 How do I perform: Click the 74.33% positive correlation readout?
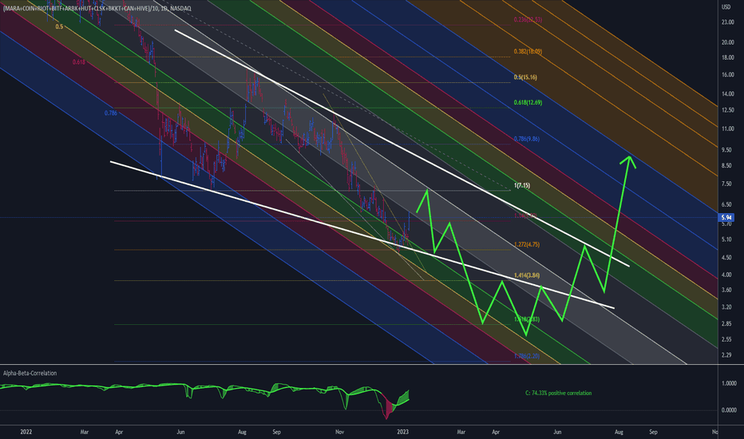pyautogui.click(x=559, y=393)
